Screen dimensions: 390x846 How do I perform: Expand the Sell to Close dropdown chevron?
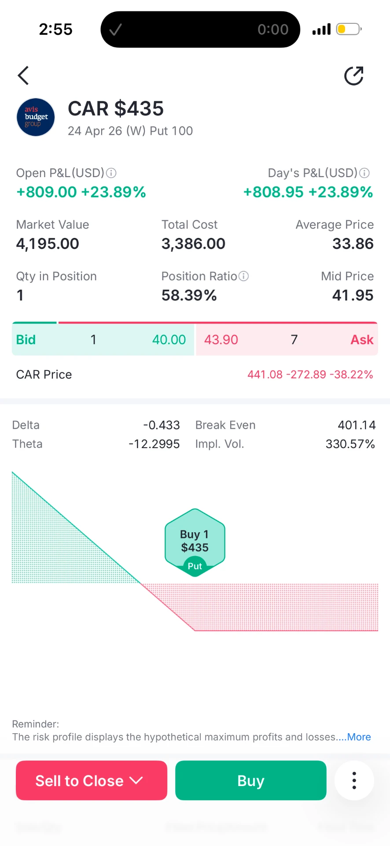pyautogui.click(x=136, y=780)
